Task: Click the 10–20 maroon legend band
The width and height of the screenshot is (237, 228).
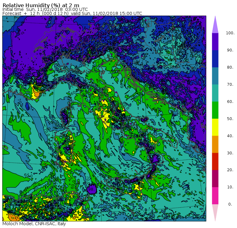Action: (215, 178)
